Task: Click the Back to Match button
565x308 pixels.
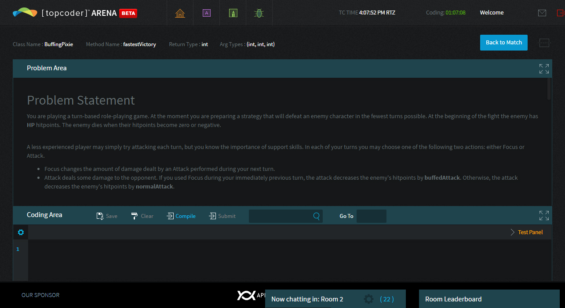Action: point(503,43)
